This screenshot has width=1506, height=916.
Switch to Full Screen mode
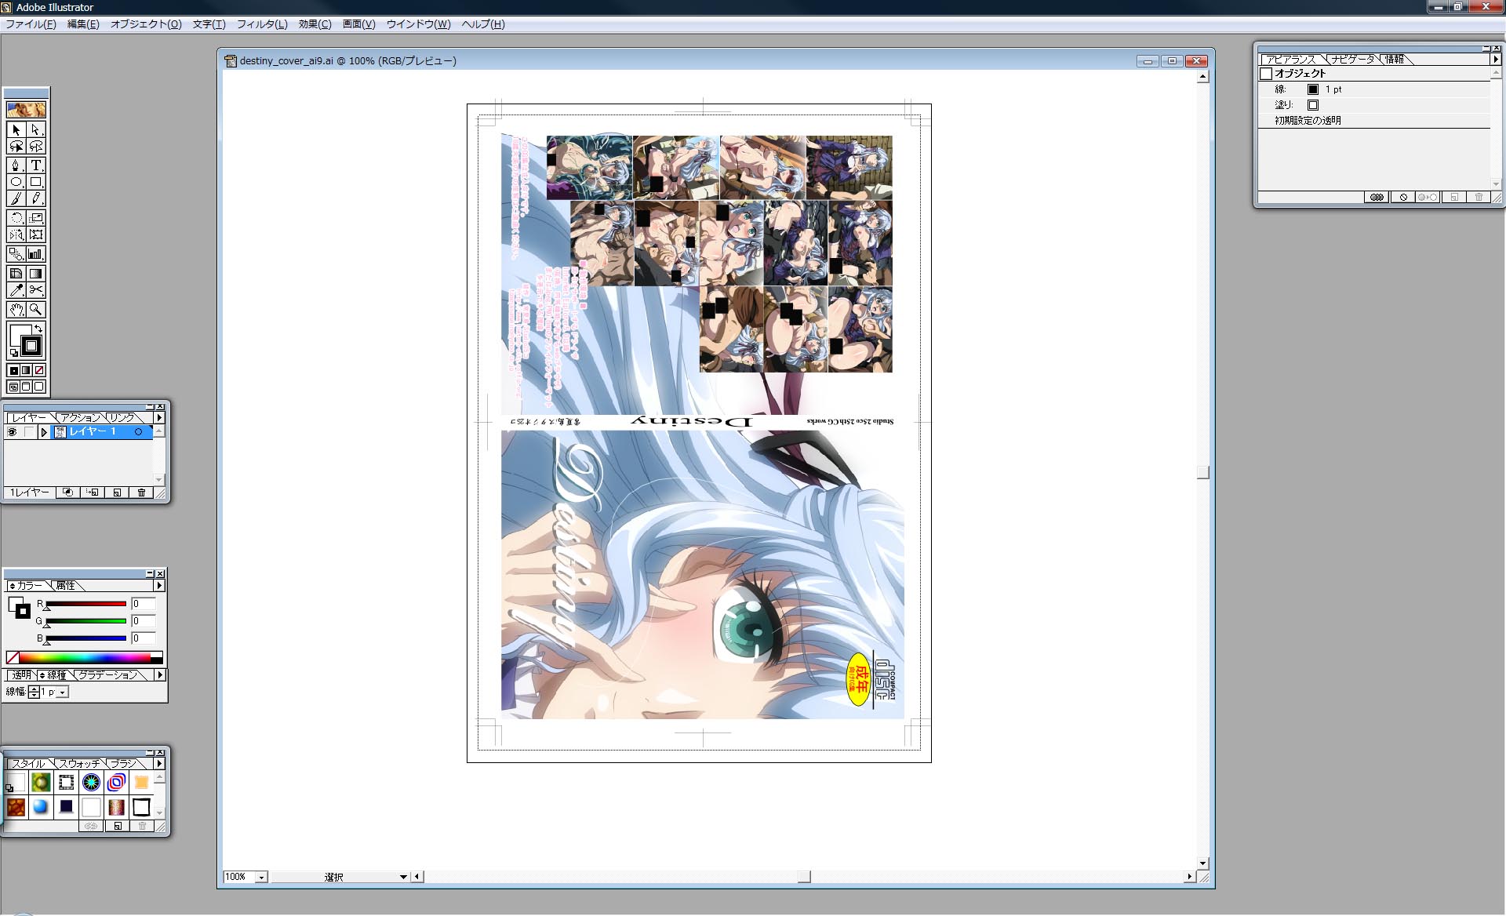pos(39,387)
